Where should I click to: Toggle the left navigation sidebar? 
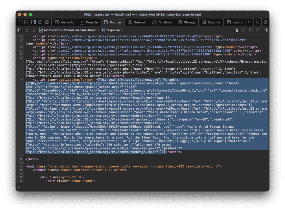[x=19, y=30]
